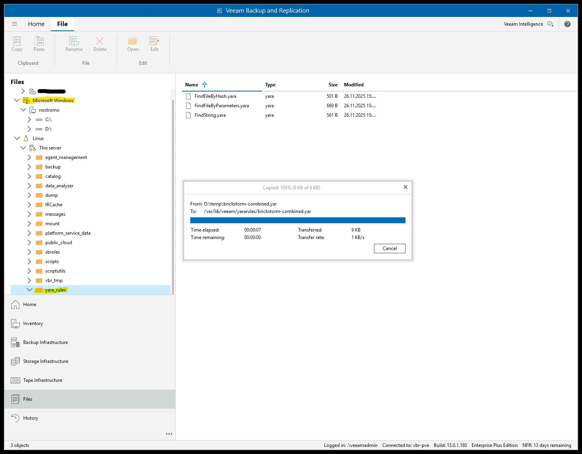Switch to the Home ribbon tab
Screen dimensions: 582x454
(x=36, y=24)
